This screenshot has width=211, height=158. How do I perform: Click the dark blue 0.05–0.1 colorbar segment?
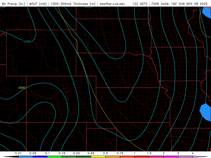(x=40, y=157)
